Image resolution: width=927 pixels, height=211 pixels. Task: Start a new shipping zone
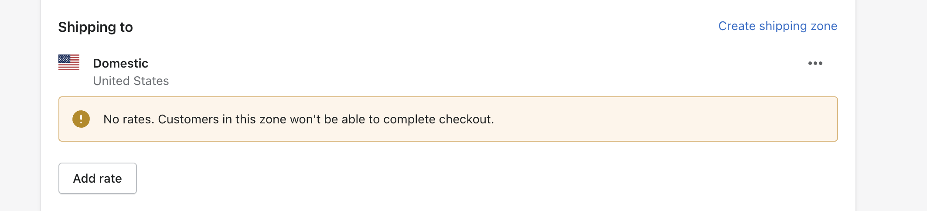coord(777,26)
